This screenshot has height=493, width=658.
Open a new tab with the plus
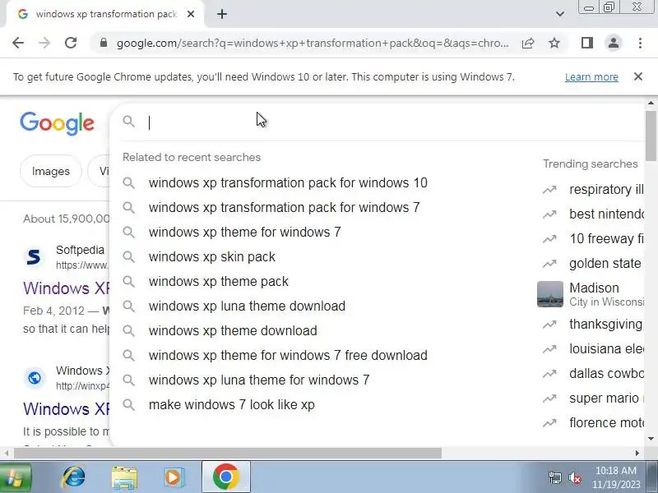[222, 14]
